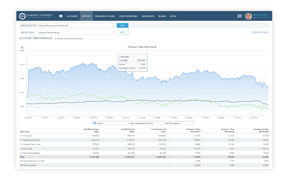This screenshot has height=180, width=292.
Task: Open the app grid icon beside the logo
Action: click(x=60, y=16)
